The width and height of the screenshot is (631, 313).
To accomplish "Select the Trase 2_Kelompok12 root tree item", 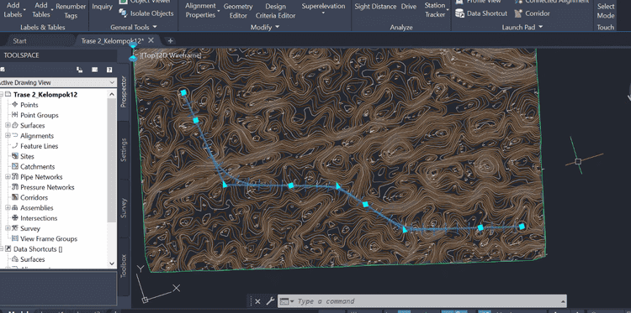I will click(x=45, y=95).
